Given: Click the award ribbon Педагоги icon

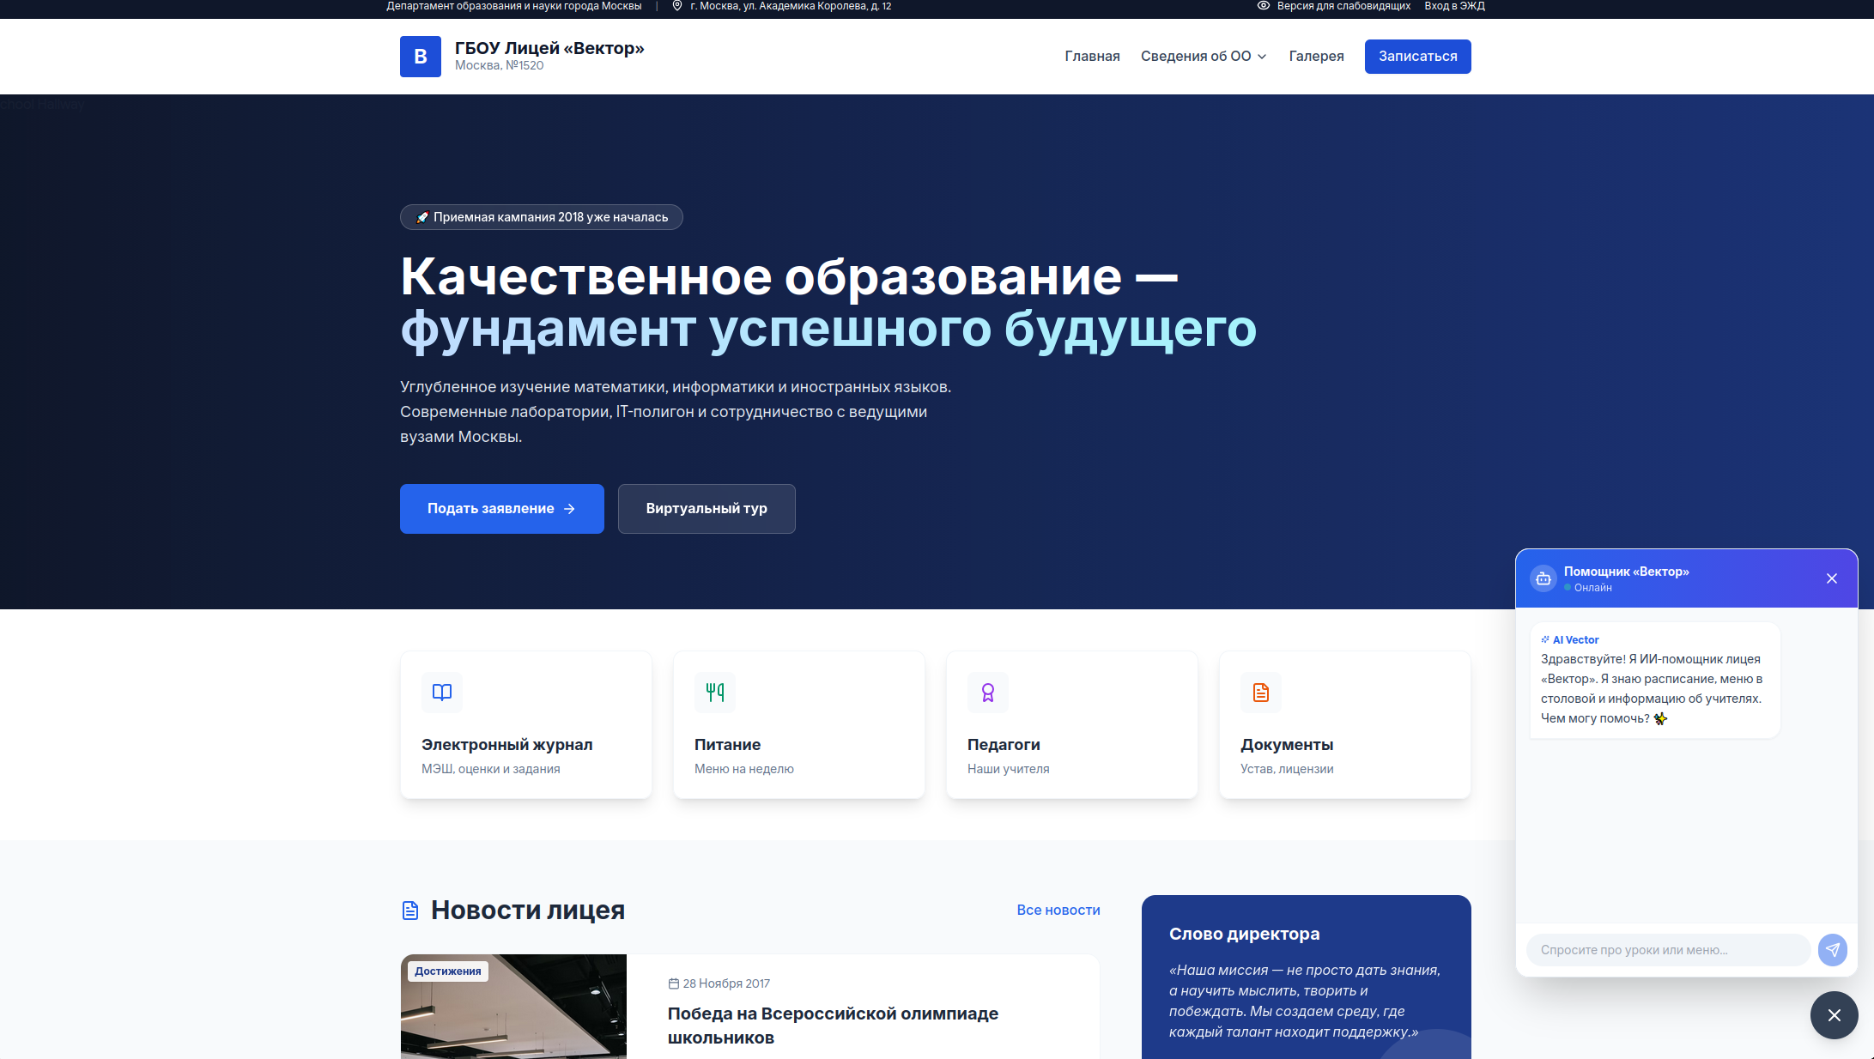Looking at the screenshot, I should 988,693.
